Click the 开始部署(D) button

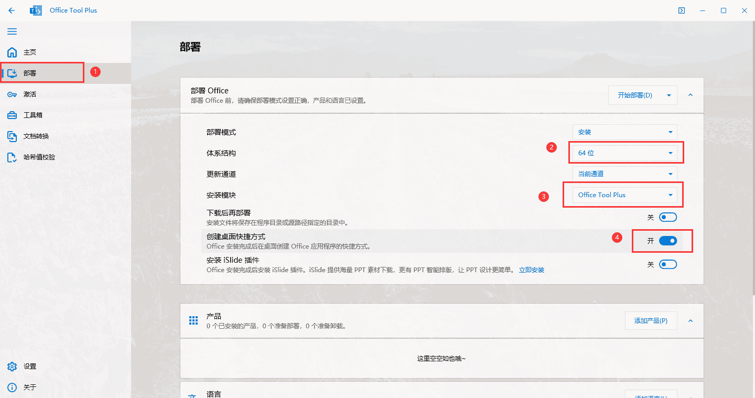coord(635,95)
